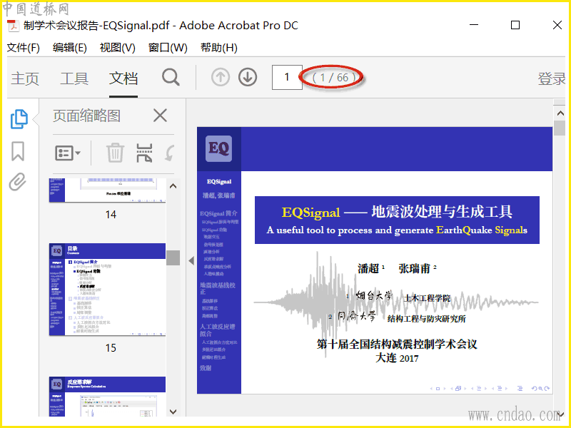Go to next page with down arrow

point(248,78)
